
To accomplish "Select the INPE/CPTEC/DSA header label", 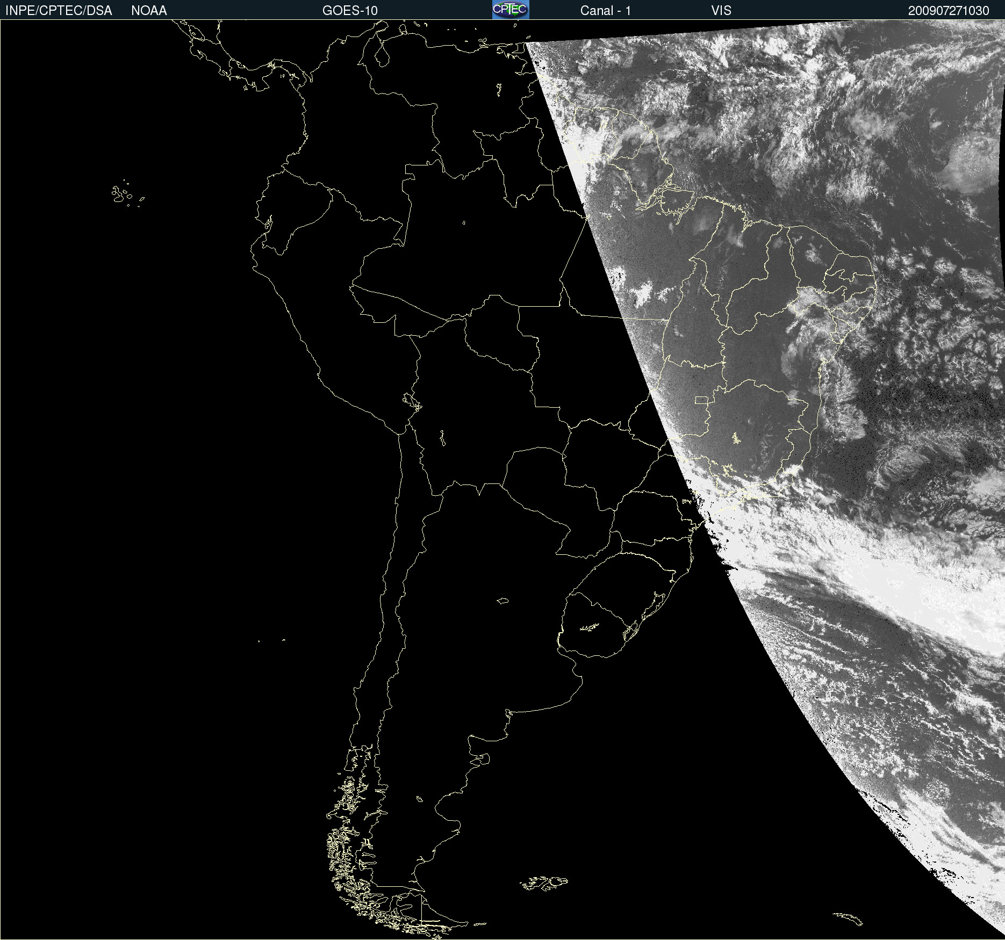I will click(59, 11).
